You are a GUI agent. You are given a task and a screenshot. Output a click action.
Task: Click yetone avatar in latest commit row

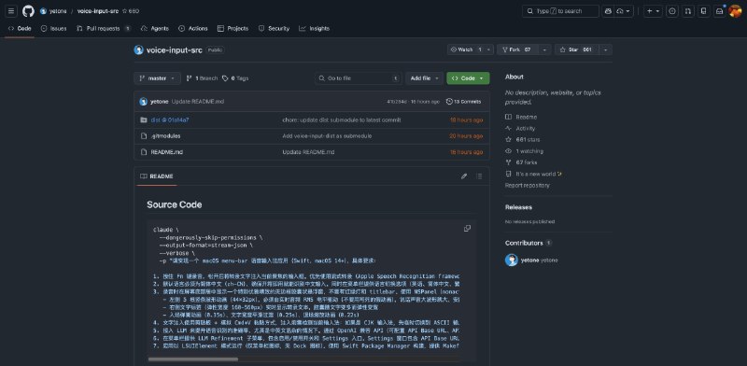(144, 102)
